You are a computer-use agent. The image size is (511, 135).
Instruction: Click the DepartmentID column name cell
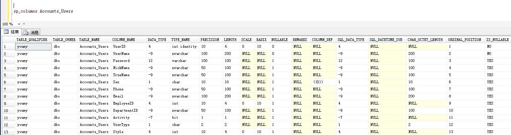pos(129,111)
